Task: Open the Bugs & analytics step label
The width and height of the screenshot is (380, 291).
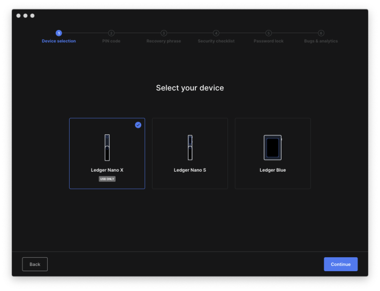Action: [x=321, y=41]
